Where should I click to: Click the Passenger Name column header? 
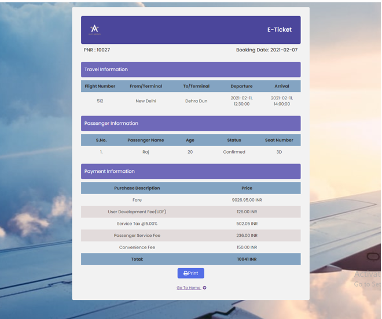pyautogui.click(x=146, y=140)
